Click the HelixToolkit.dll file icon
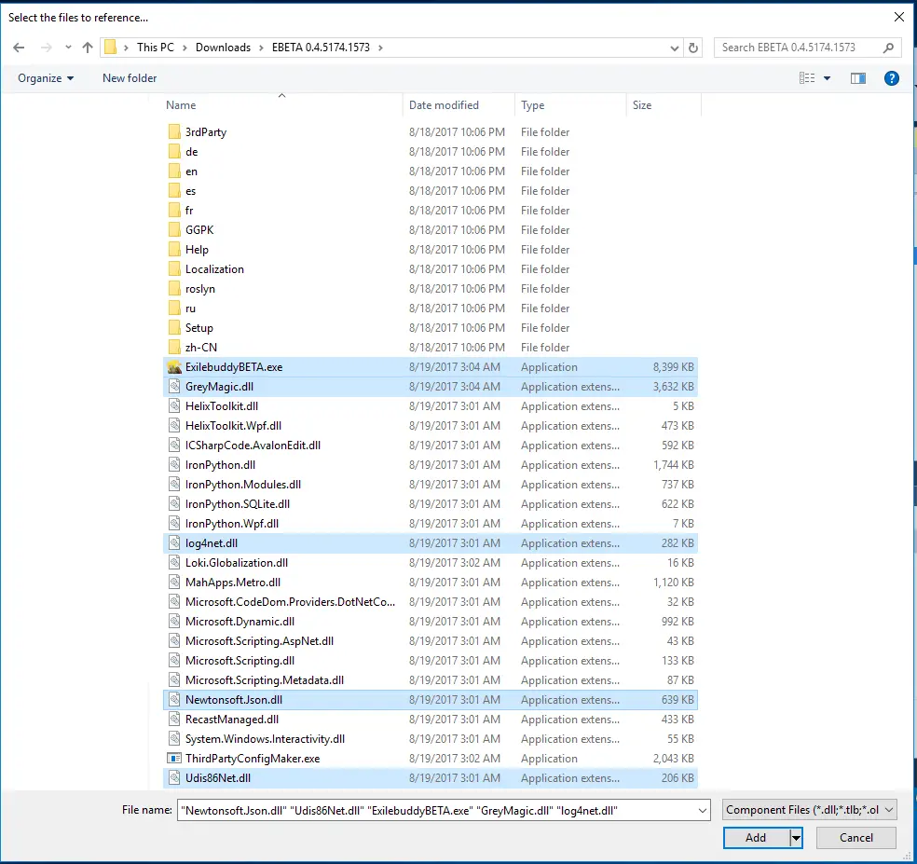The height and width of the screenshot is (864, 917). tap(174, 406)
